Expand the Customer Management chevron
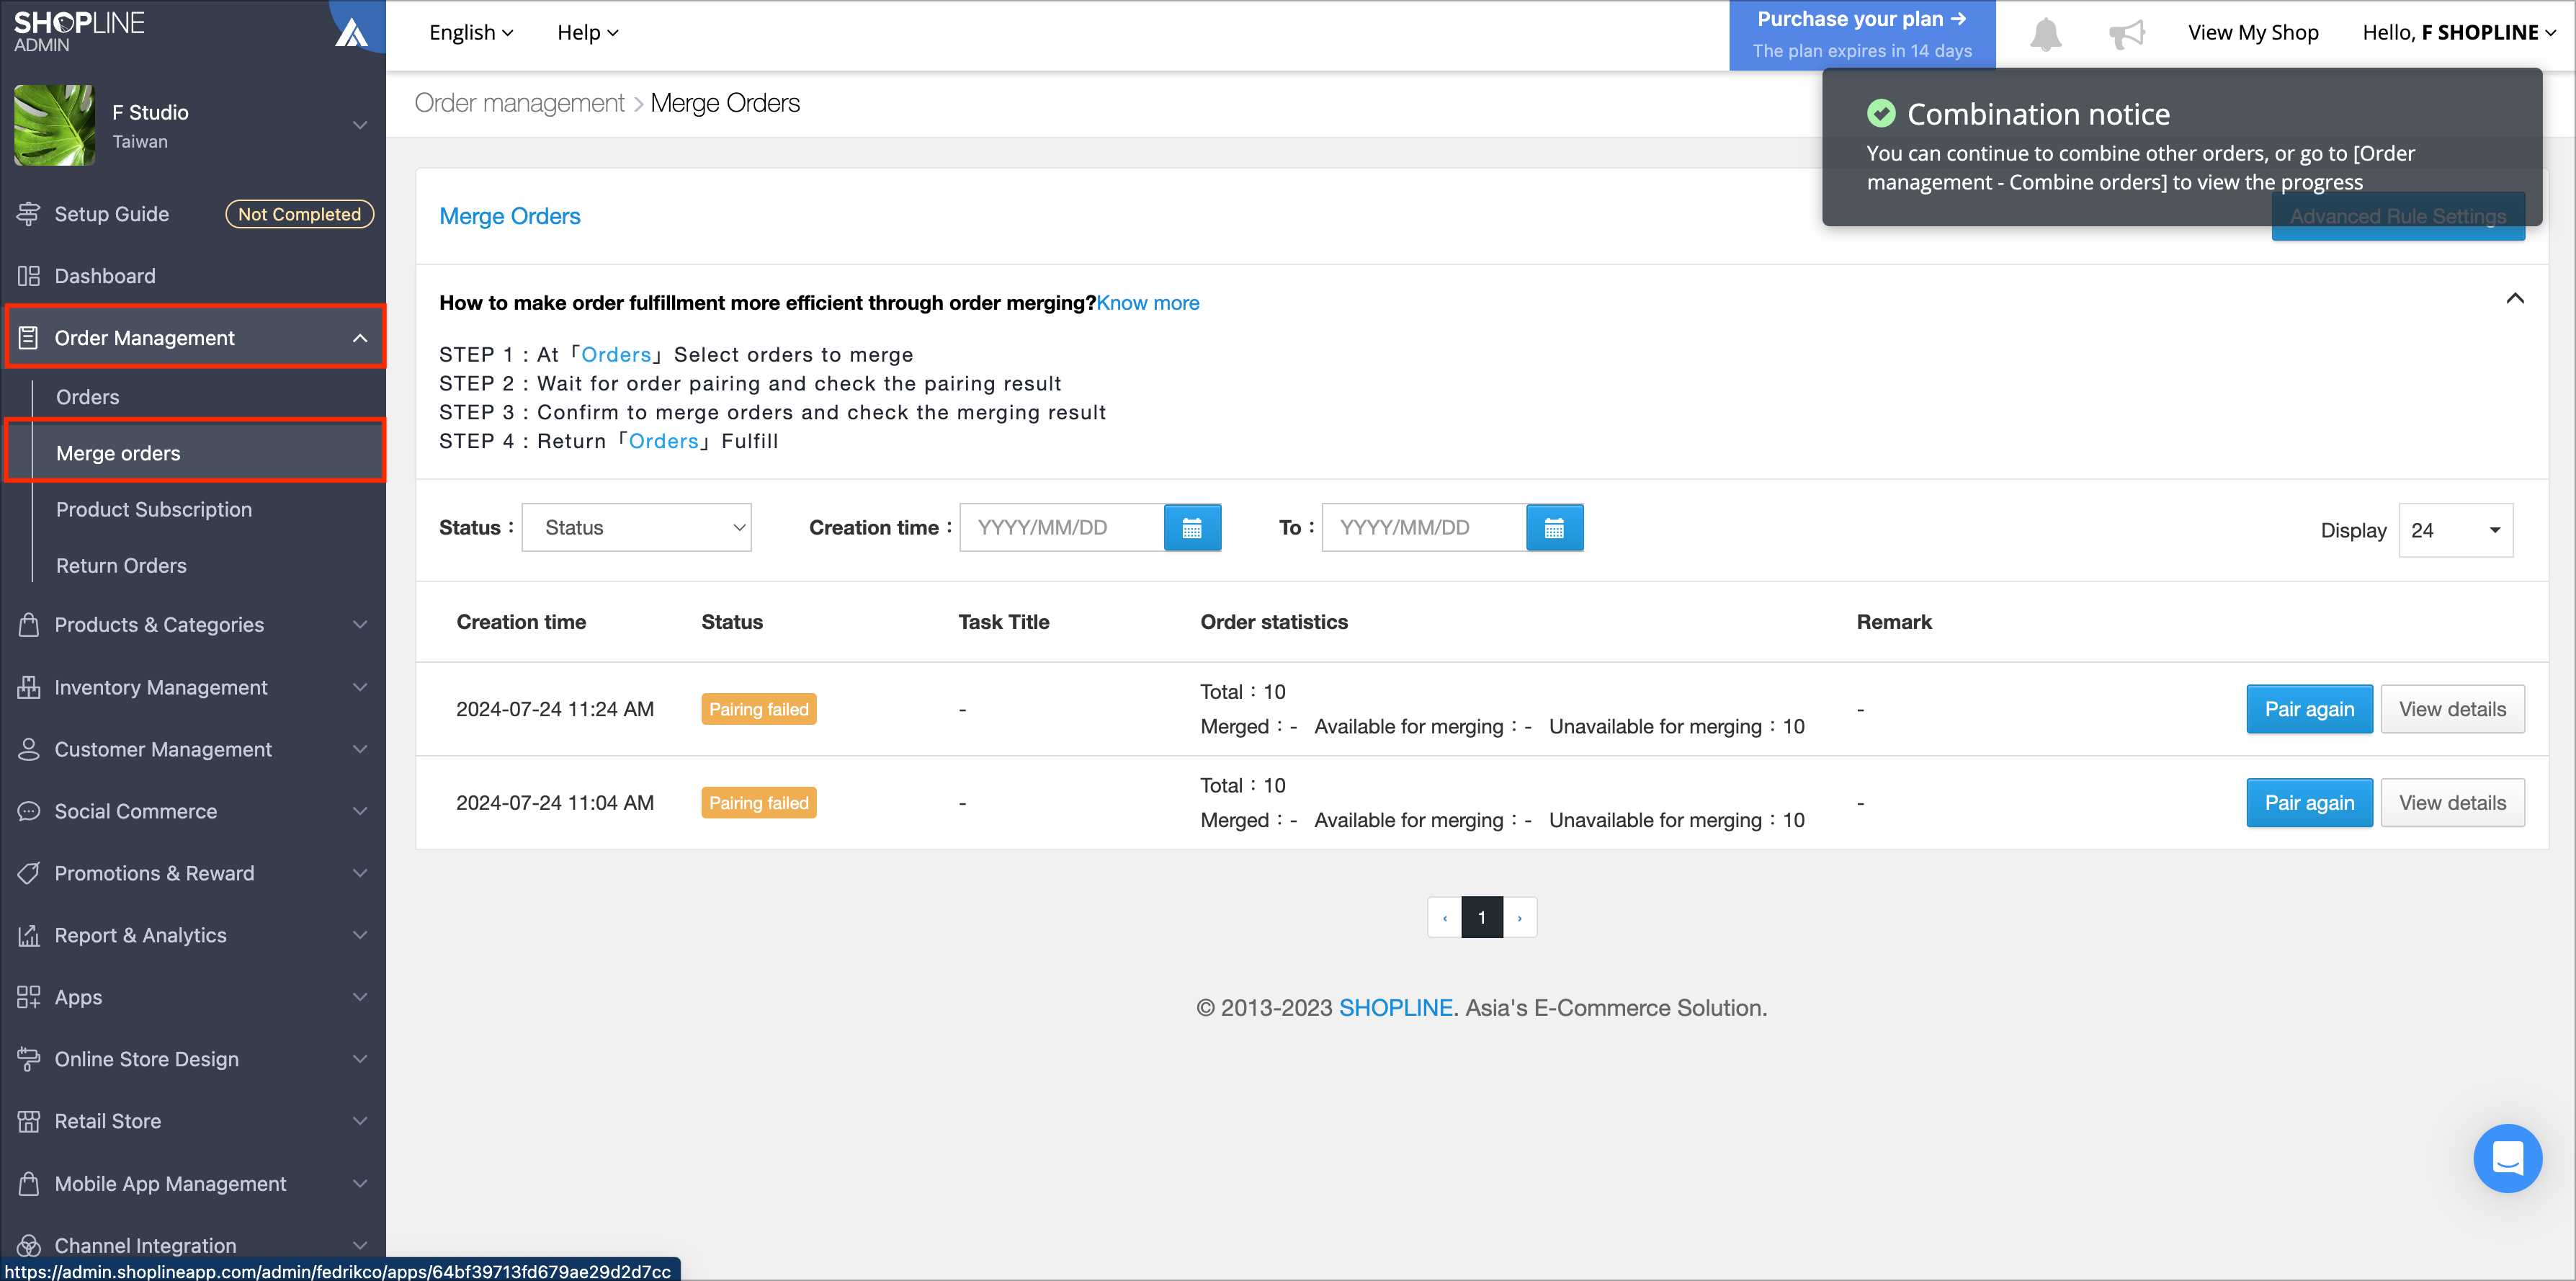Viewport: 2576px width, 1281px height. click(360, 749)
